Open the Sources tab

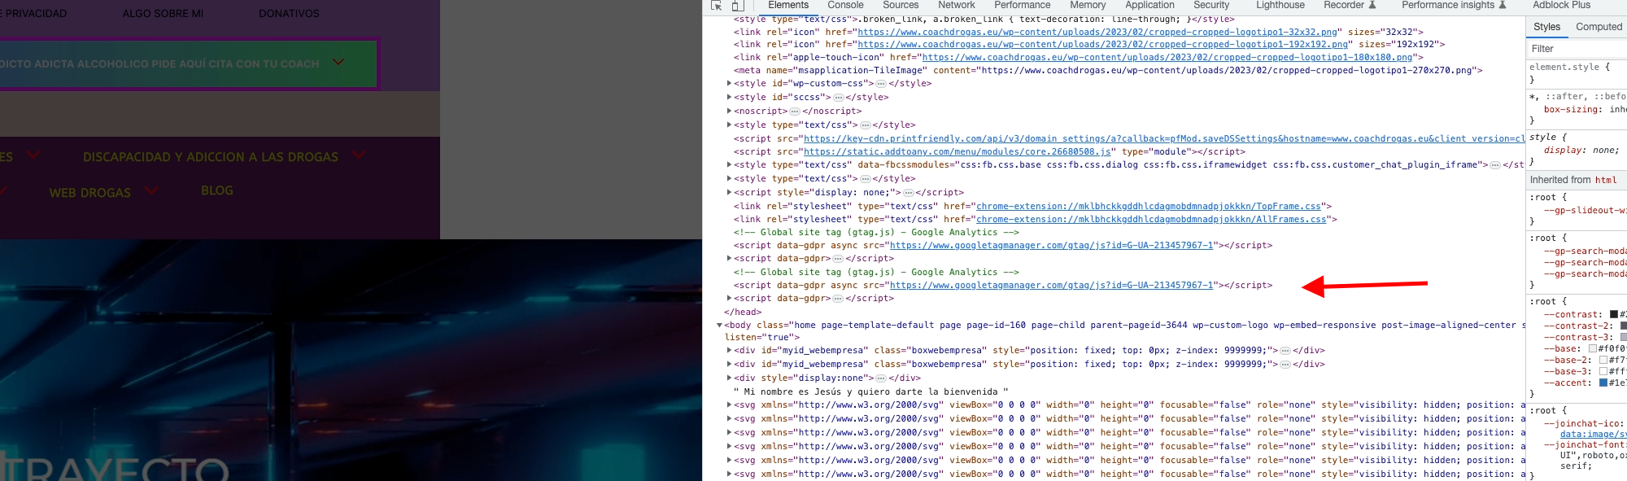(901, 5)
